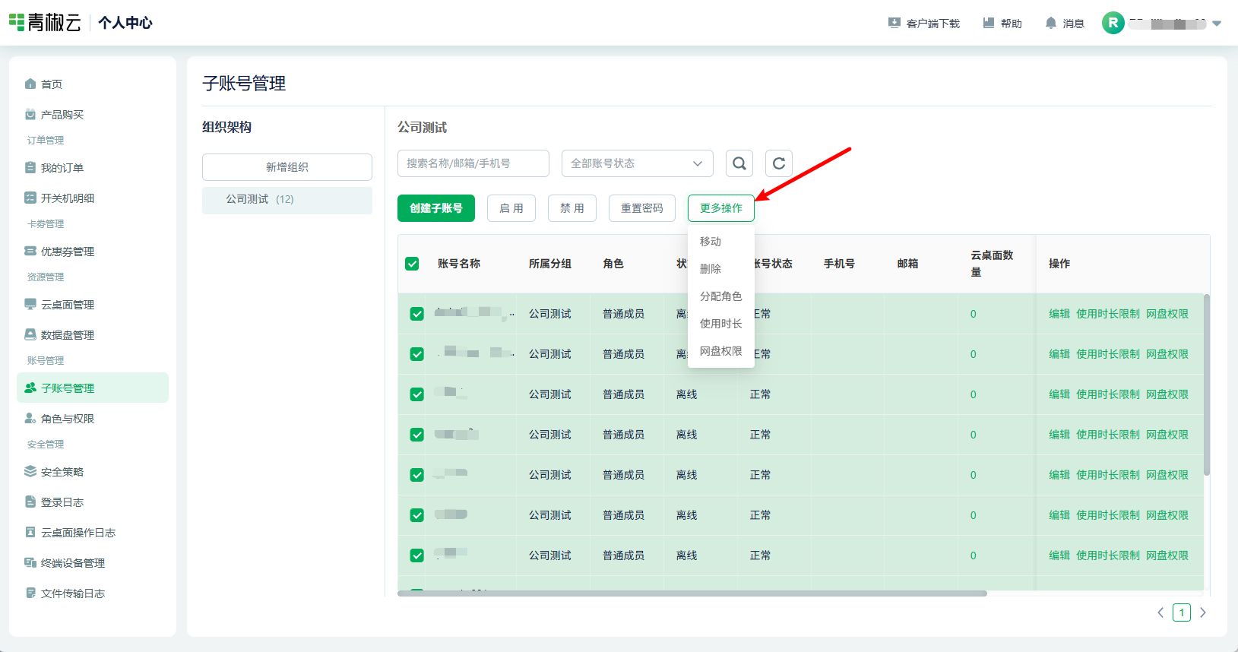Open the message bell icon
1238x652 pixels.
1051,23
